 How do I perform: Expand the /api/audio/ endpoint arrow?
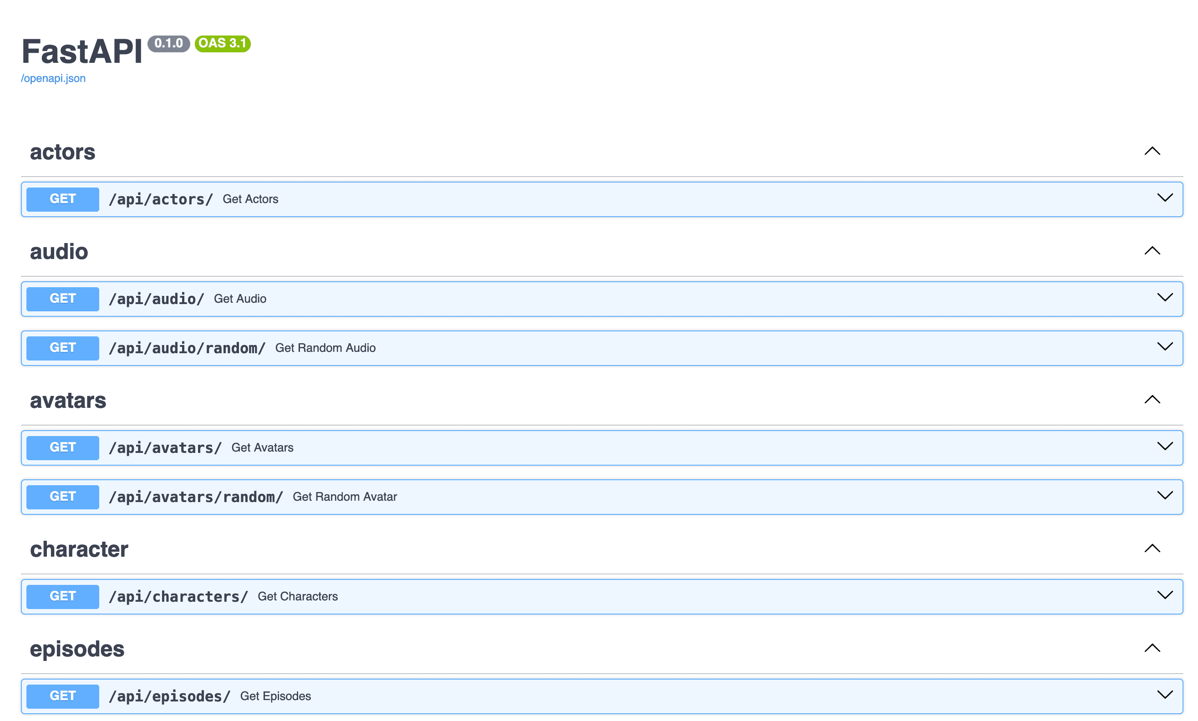pos(1164,297)
